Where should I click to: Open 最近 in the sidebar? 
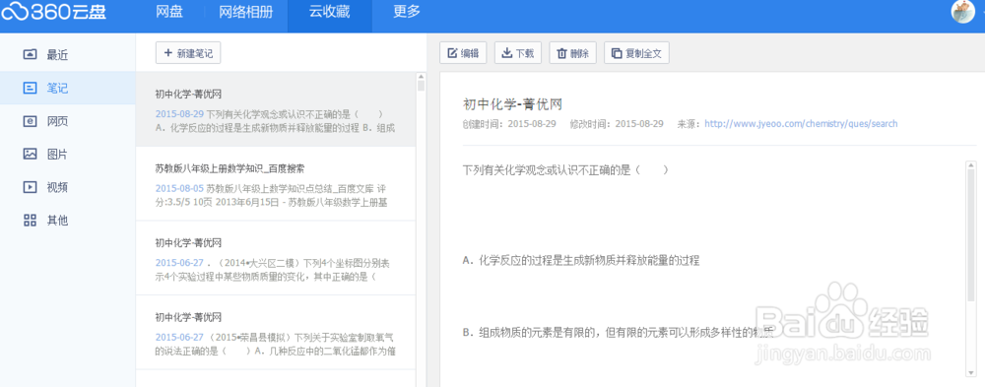(67, 55)
